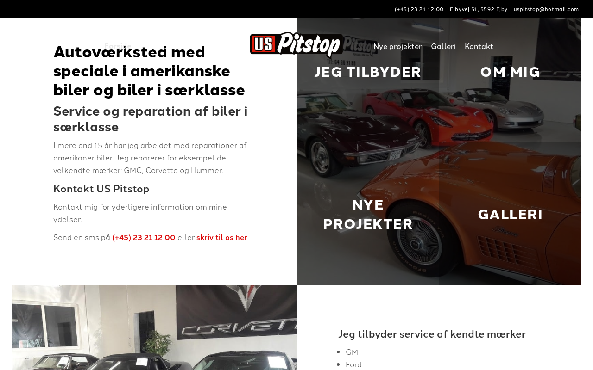Image resolution: width=593 pixels, height=370 pixels.
Task: Follow the 'skriv til os her' link
Action: [221, 237]
